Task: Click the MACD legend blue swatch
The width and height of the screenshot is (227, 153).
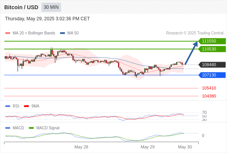Action: tap(8, 128)
